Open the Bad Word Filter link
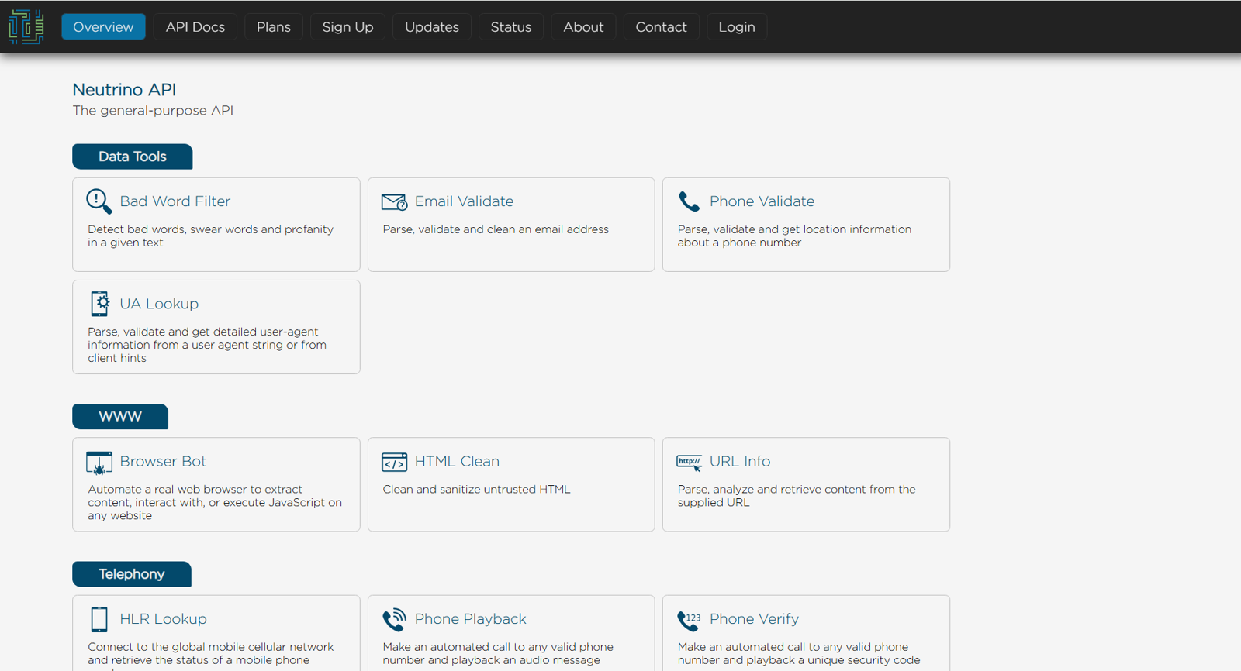 [x=175, y=201]
